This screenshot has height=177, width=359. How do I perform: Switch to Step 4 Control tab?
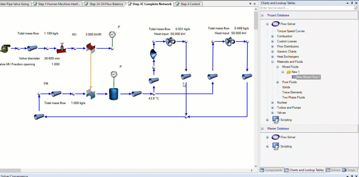[190, 4]
